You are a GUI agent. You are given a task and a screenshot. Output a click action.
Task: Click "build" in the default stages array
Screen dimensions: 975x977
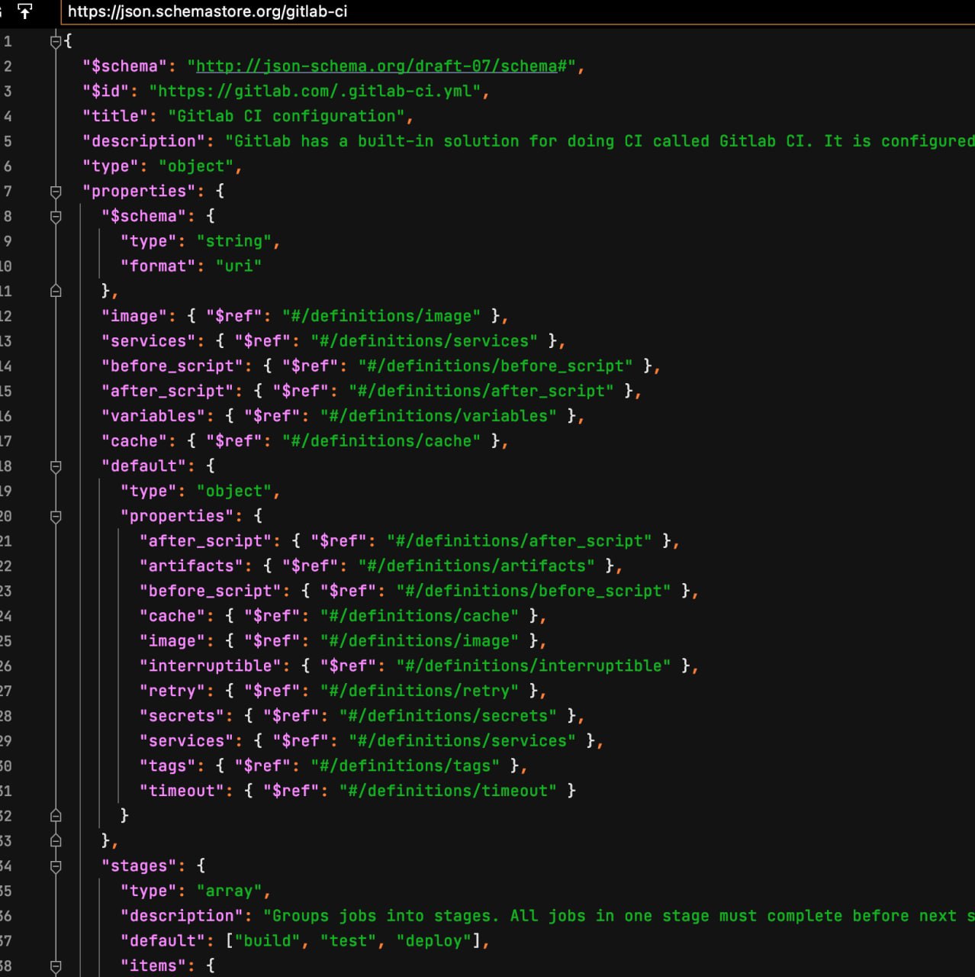[267, 940]
